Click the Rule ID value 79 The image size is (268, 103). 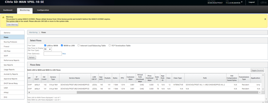click(158, 89)
